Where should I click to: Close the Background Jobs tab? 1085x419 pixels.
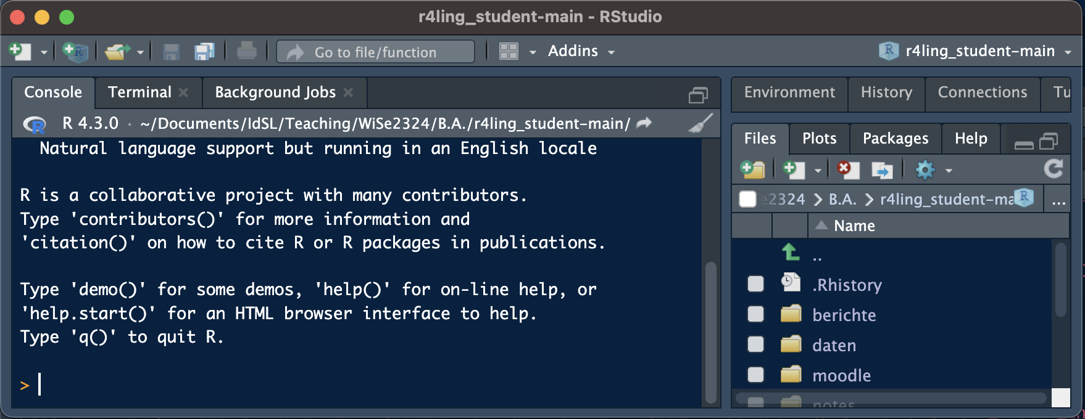coord(348,92)
